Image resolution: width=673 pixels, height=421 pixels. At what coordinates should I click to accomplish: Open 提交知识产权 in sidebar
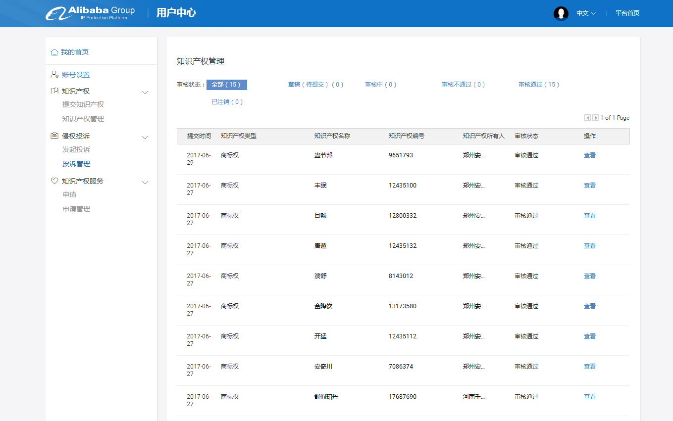click(83, 104)
